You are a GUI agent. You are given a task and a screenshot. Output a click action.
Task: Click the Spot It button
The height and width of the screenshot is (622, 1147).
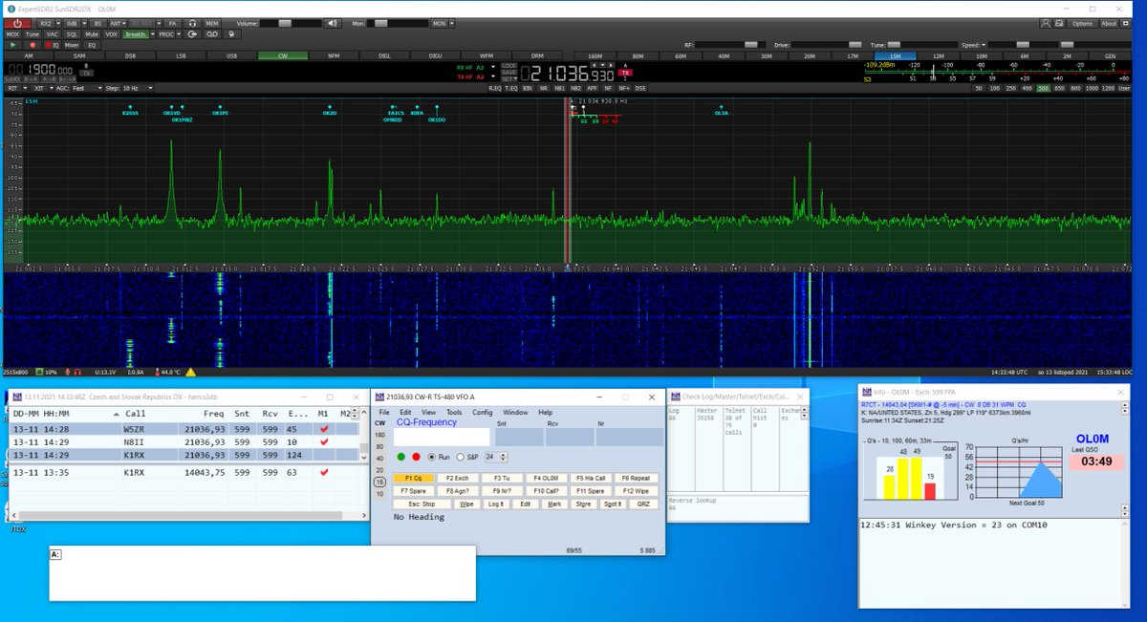tap(612, 504)
